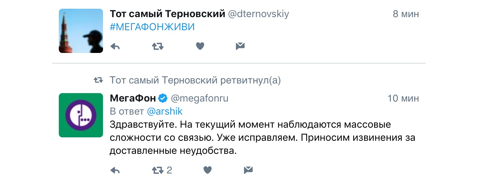This screenshot has height=185, width=478.
Task: Click the МегаФон verified badge
Action: point(163,98)
